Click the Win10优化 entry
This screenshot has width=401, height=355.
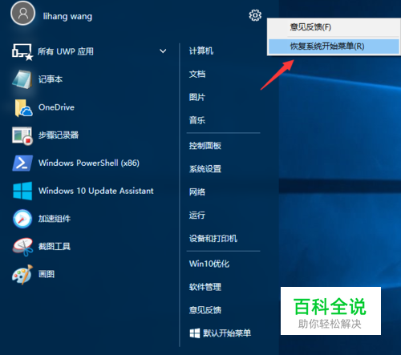pyautogui.click(x=209, y=264)
